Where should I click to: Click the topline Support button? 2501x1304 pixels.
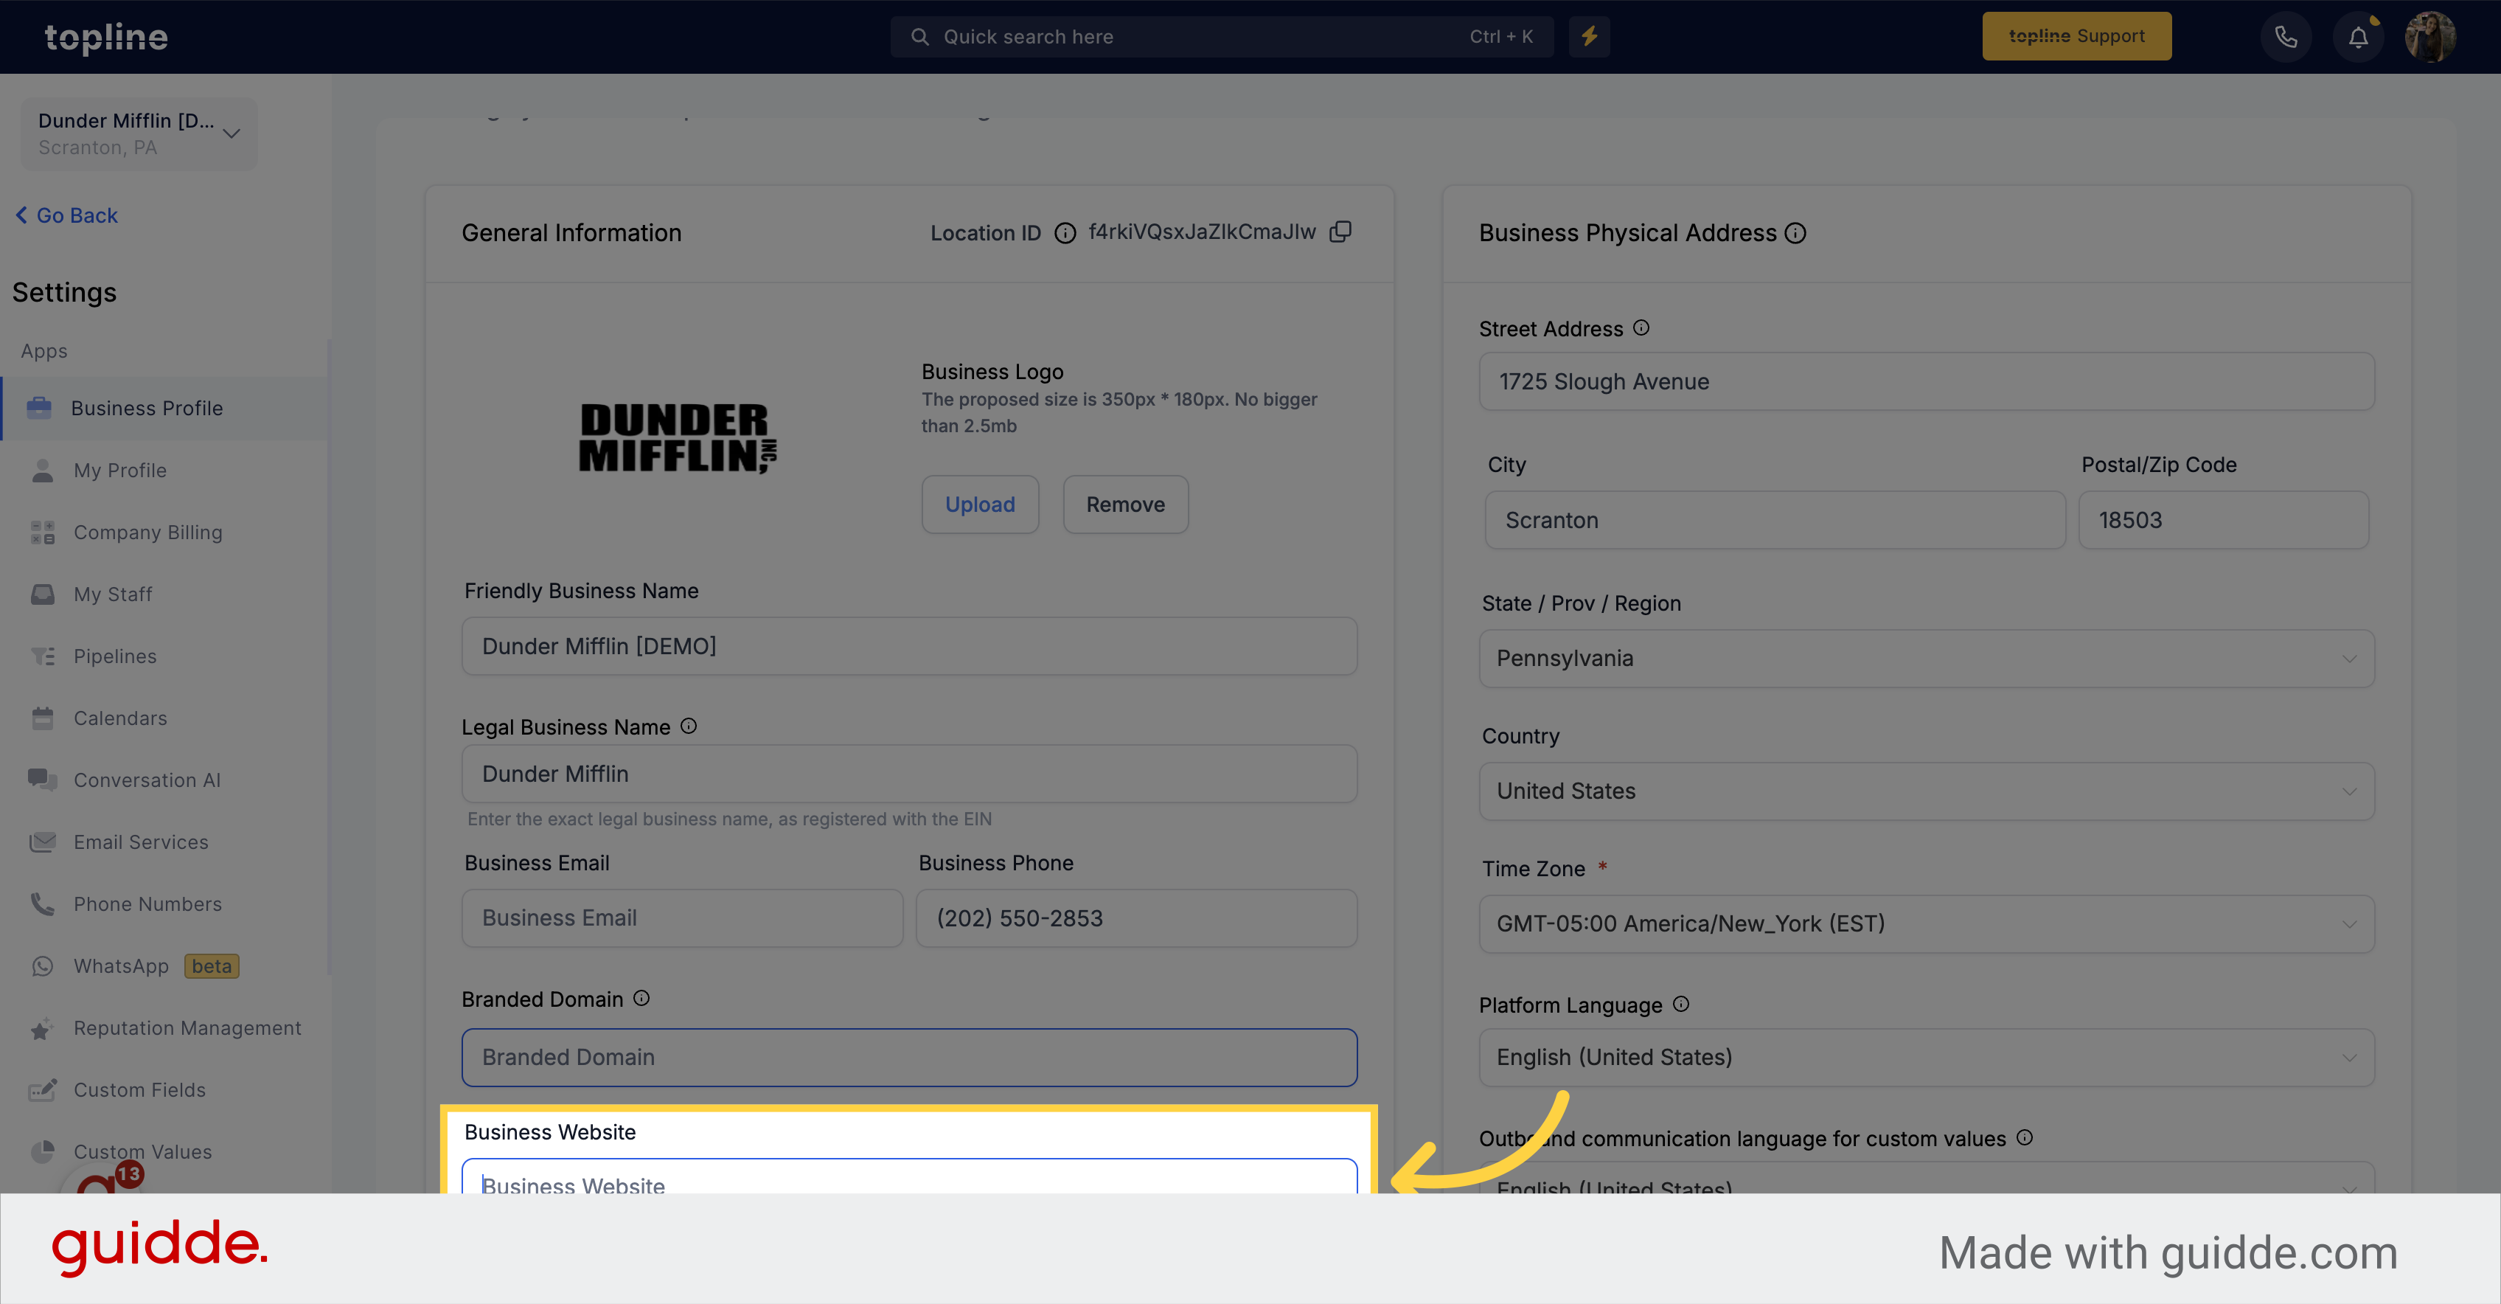point(2077,36)
